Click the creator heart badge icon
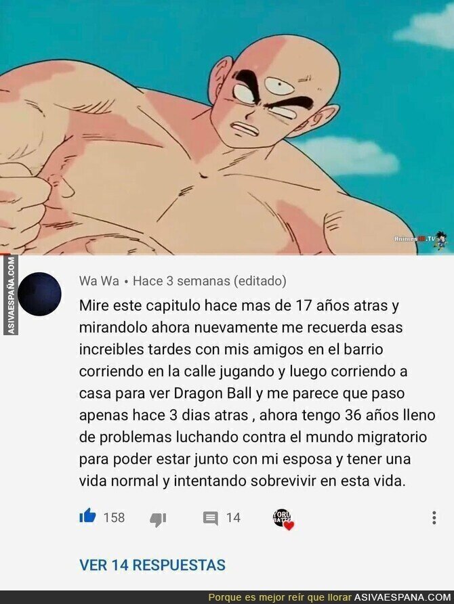This screenshot has width=454, height=604. (x=284, y=519)
